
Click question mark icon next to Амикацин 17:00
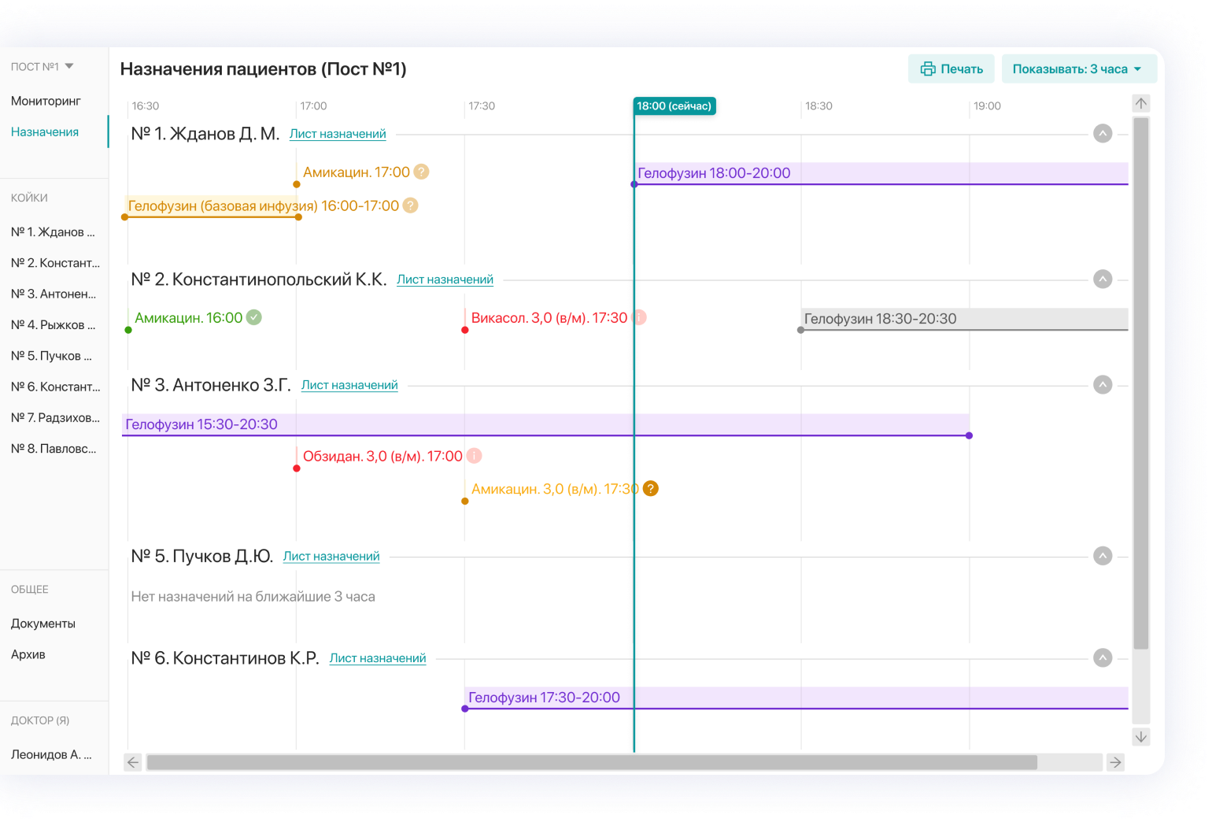pos(422,172)
